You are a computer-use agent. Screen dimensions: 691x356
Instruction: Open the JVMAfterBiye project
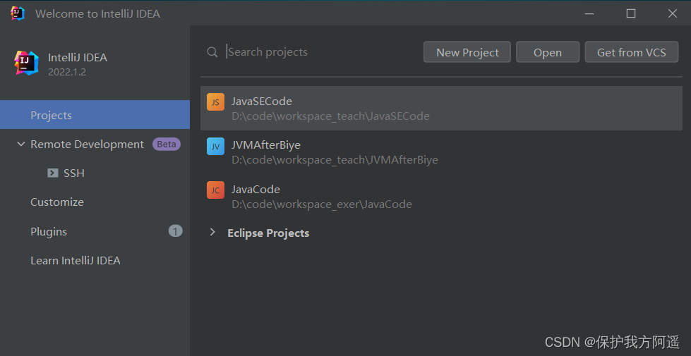click(442, 152)
